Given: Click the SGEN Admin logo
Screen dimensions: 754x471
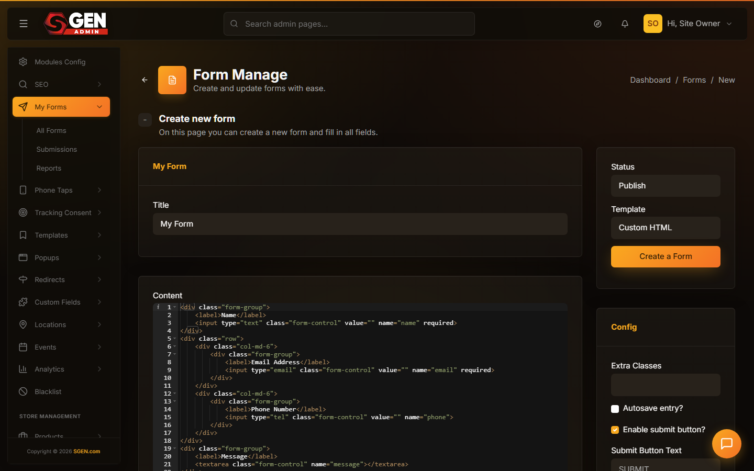Looking at the screenshot, I should click(76, 24).
